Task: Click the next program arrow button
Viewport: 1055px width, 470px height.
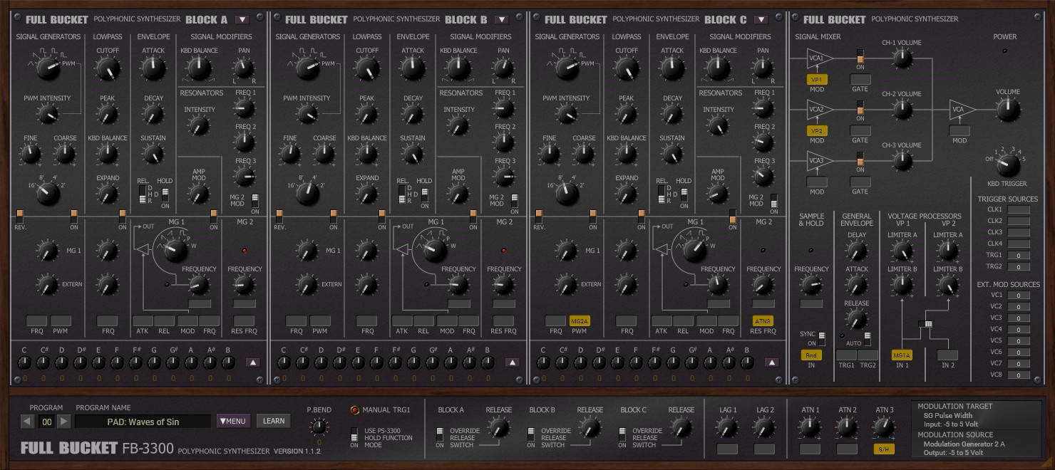Action: coord(63,422)
